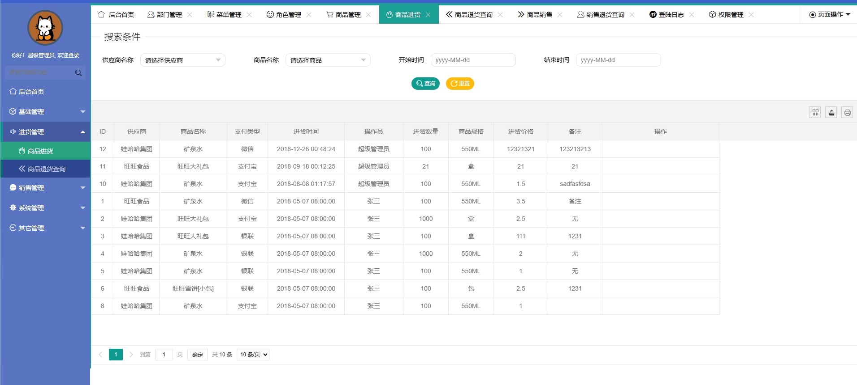Viewport: 857px width, 385px height.
Task: Switch to the 商品销售 tab
Action: coord(535,15)
